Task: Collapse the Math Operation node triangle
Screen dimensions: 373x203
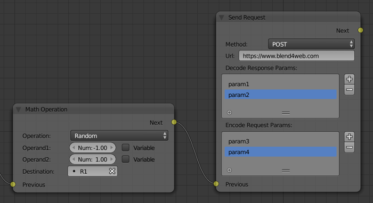Action: click(x=18, y=109)
